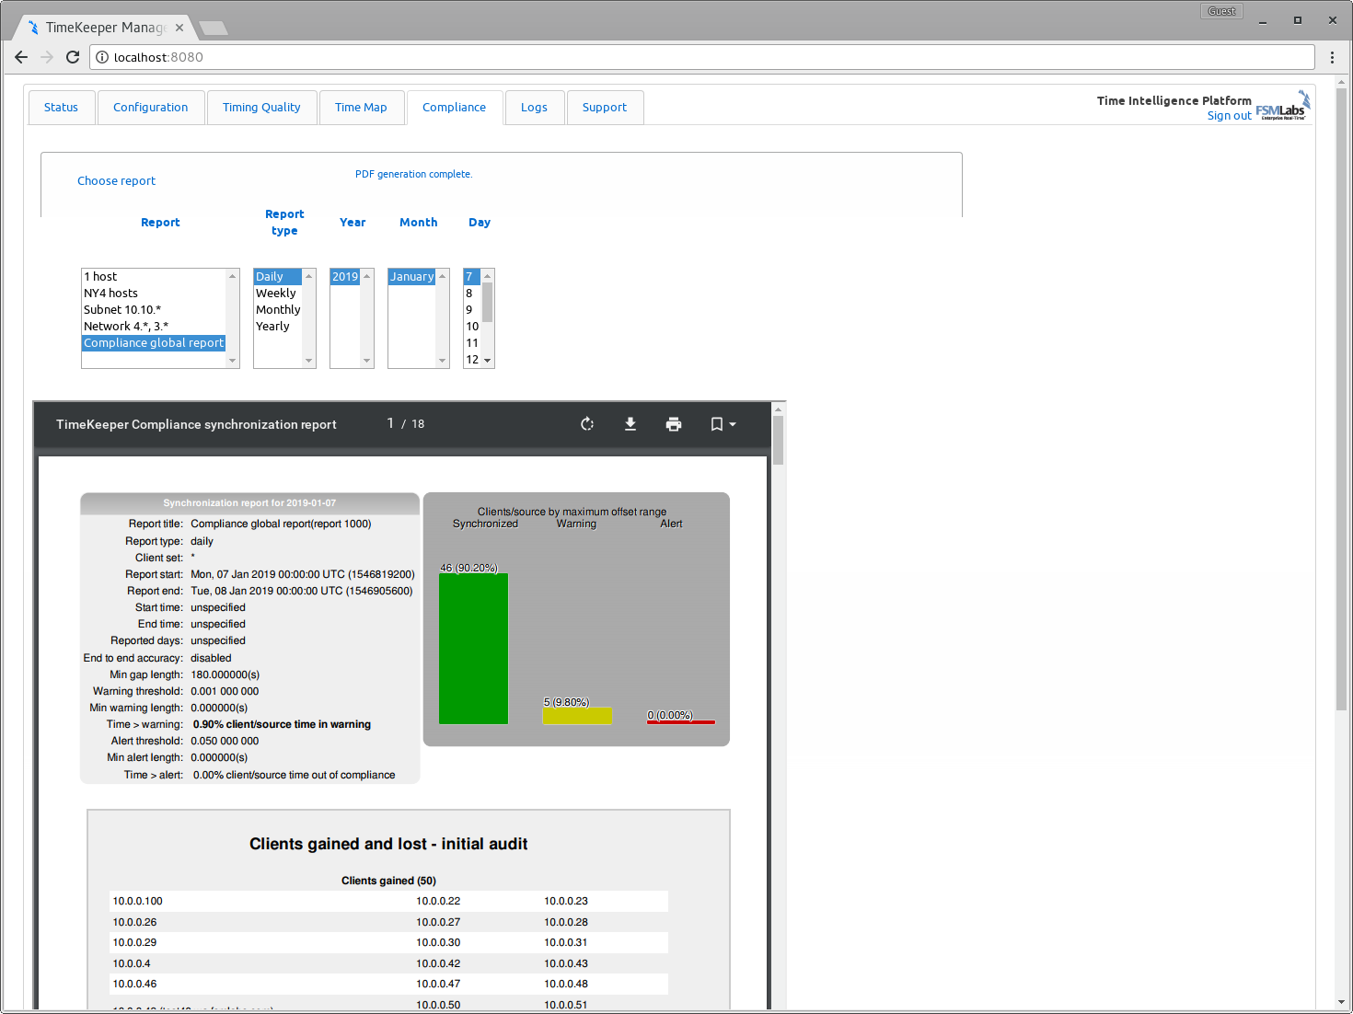Click the FSMLabs logo
The height and width of the screenshot is (1014, 1353).
pos(1283,105)
